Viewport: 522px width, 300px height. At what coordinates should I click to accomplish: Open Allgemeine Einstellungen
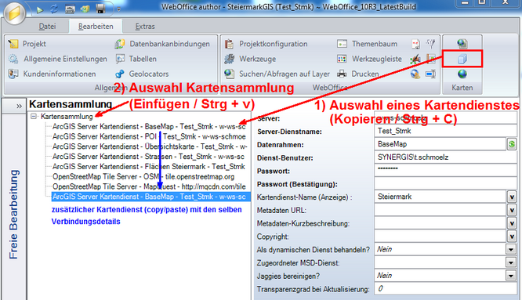pyautogui.click(x=58, y=59)
